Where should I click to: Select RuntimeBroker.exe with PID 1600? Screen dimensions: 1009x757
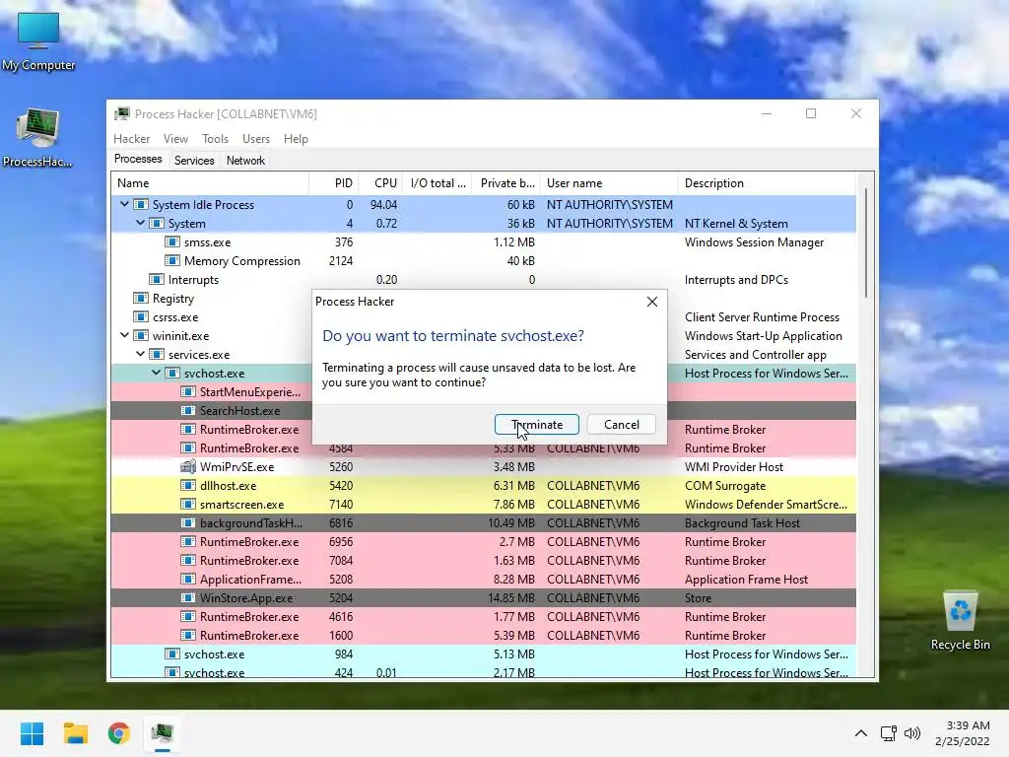coord(483,636)
